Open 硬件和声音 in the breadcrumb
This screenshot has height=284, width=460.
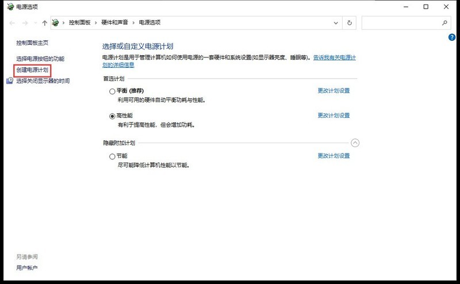[x=114, y=22]
